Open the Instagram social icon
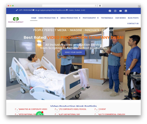147x124 pixels. click(115, 11)
